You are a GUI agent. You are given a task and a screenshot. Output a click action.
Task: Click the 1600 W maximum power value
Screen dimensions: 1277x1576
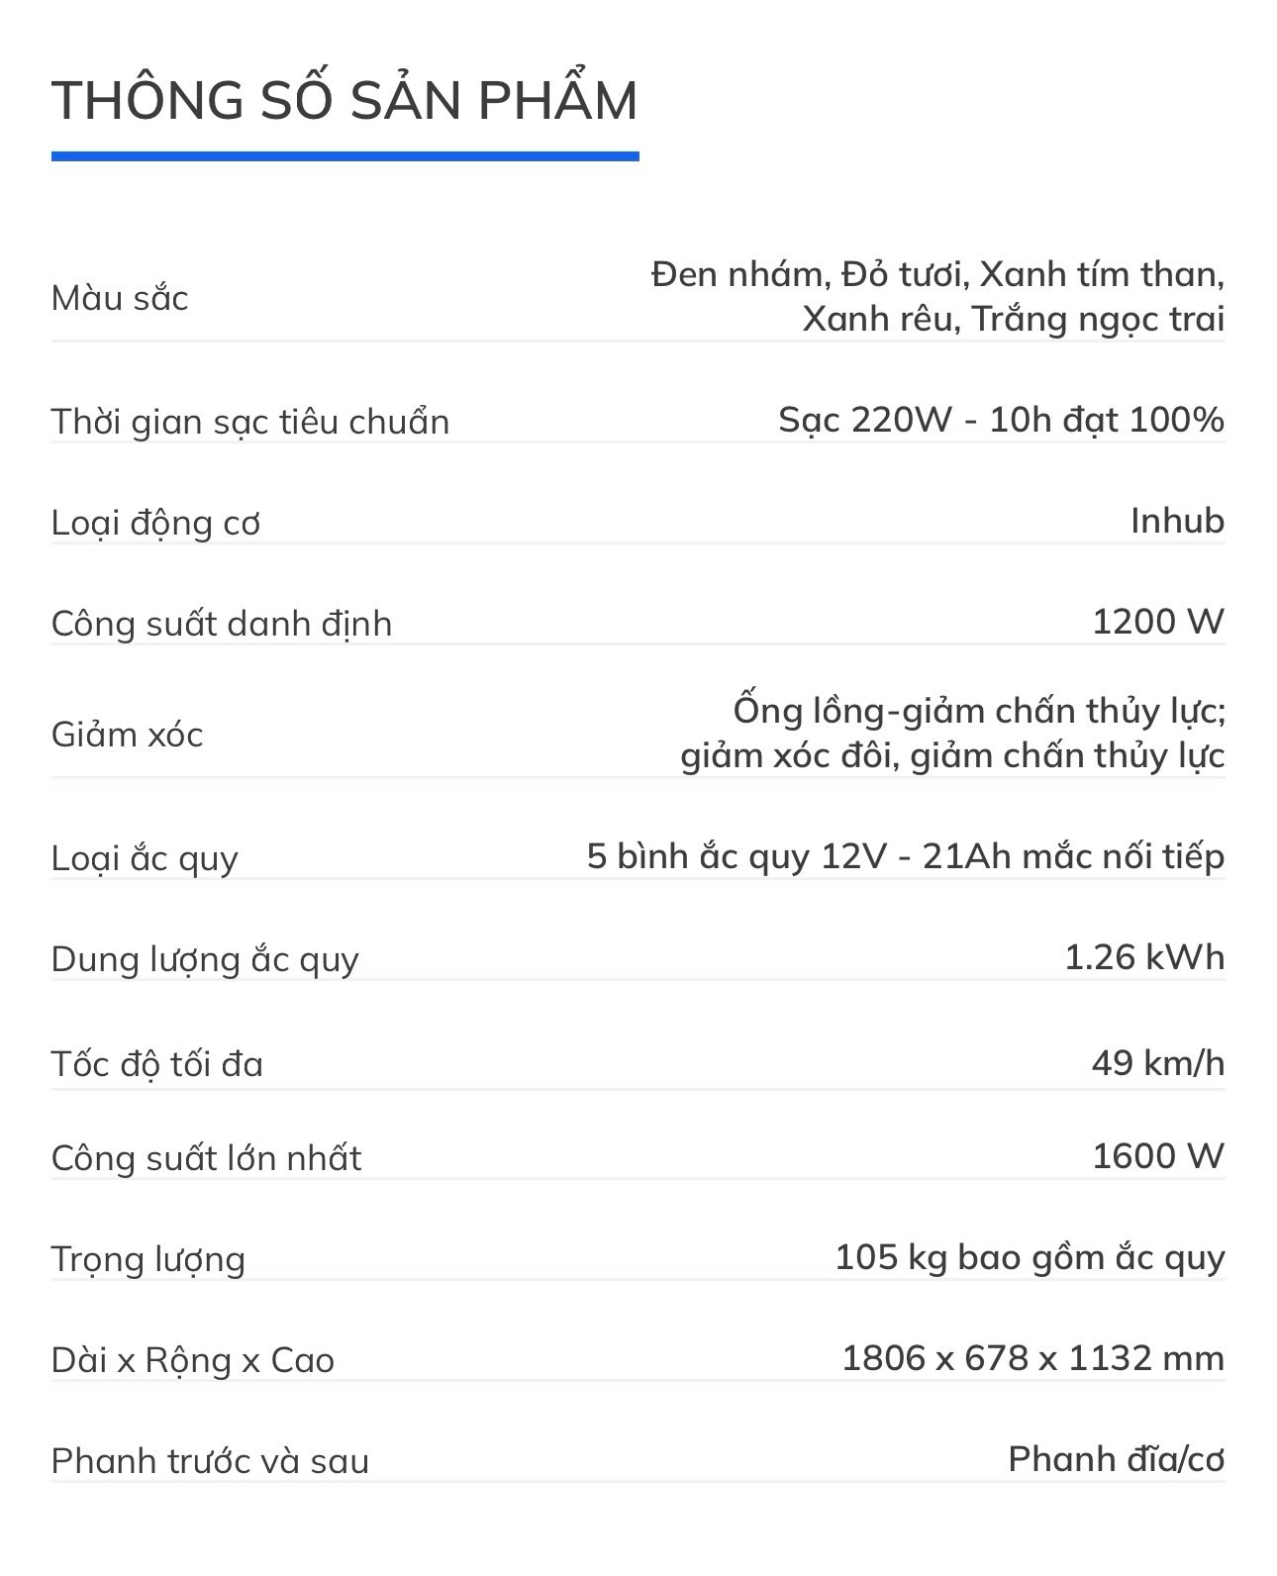tap(1158, 1156)
